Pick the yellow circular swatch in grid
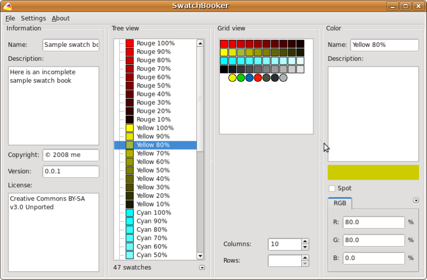427x280 pixels. [x=232, y=78]
